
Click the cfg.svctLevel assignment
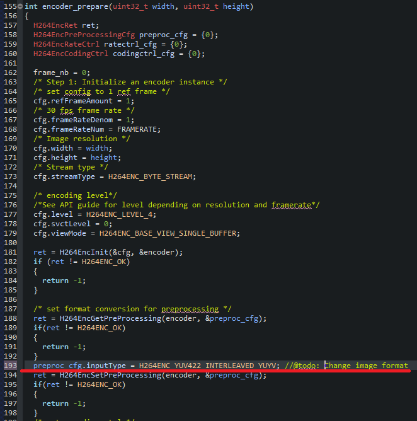click(72, 224)
